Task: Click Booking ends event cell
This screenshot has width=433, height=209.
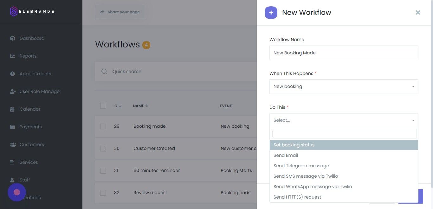Action: pyautogui.click(x=236, y=193)
